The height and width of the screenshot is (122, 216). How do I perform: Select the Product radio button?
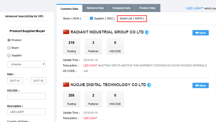[x=9, y=40]
